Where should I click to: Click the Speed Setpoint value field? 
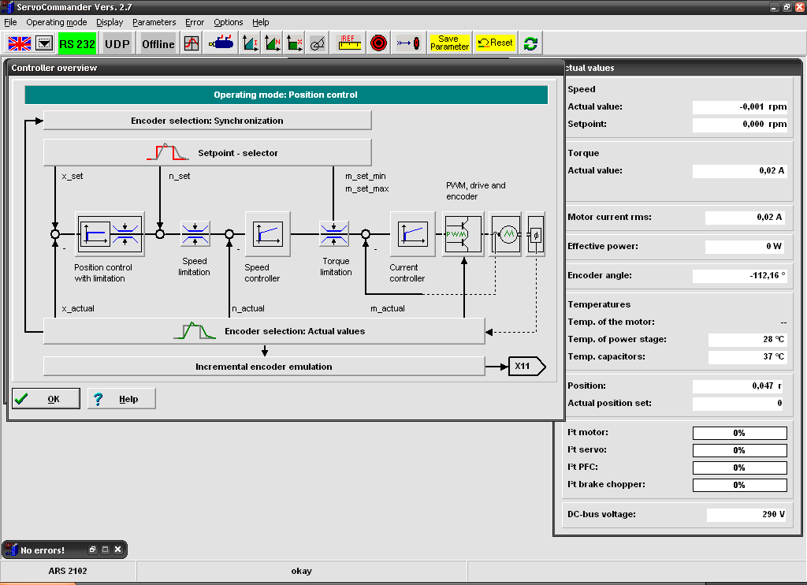(x=739, y=125)
